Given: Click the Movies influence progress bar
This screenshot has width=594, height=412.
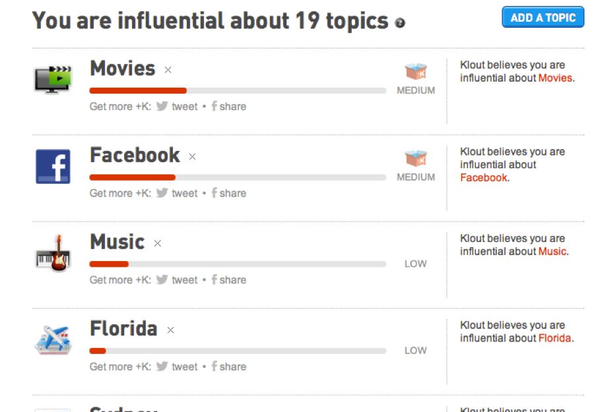Looking at the screenshot, I should (238, 91).
